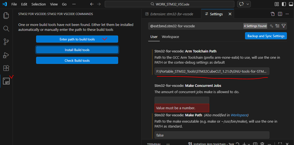Close the terminal panel

click(287, 144)
